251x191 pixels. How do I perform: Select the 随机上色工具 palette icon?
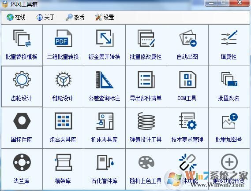pyautogui.click(x=146, y=162)
